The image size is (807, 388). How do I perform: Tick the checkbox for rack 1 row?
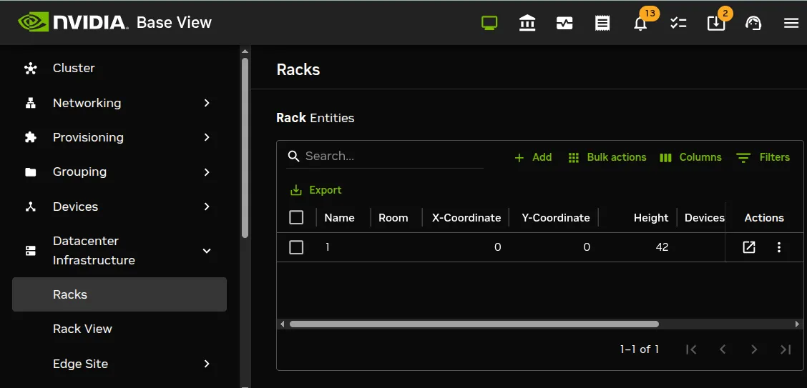pyautogui.click(x=296, y=247)
